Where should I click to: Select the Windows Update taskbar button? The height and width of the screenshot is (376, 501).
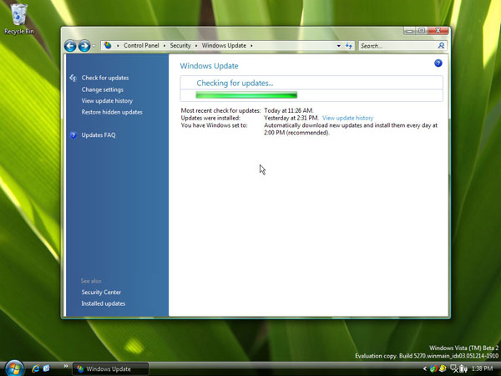tap(110, 369)
